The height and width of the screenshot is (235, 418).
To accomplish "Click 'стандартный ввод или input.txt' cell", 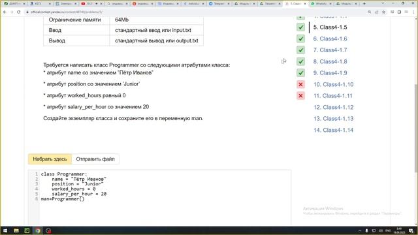I will tap(157, 30).
